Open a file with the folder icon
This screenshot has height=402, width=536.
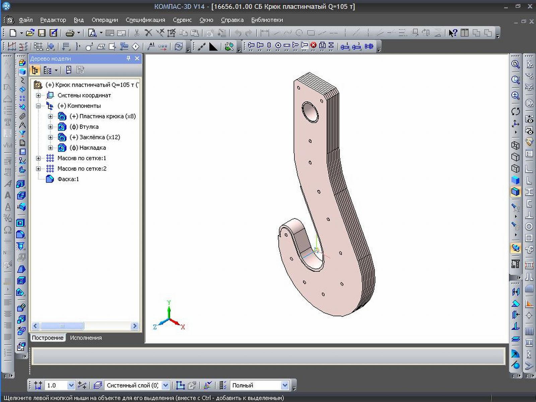pyautogui.click(x=30, y=33)
